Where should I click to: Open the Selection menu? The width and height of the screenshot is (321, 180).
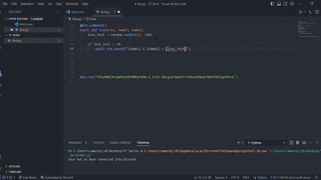click(x=27, y=4)
